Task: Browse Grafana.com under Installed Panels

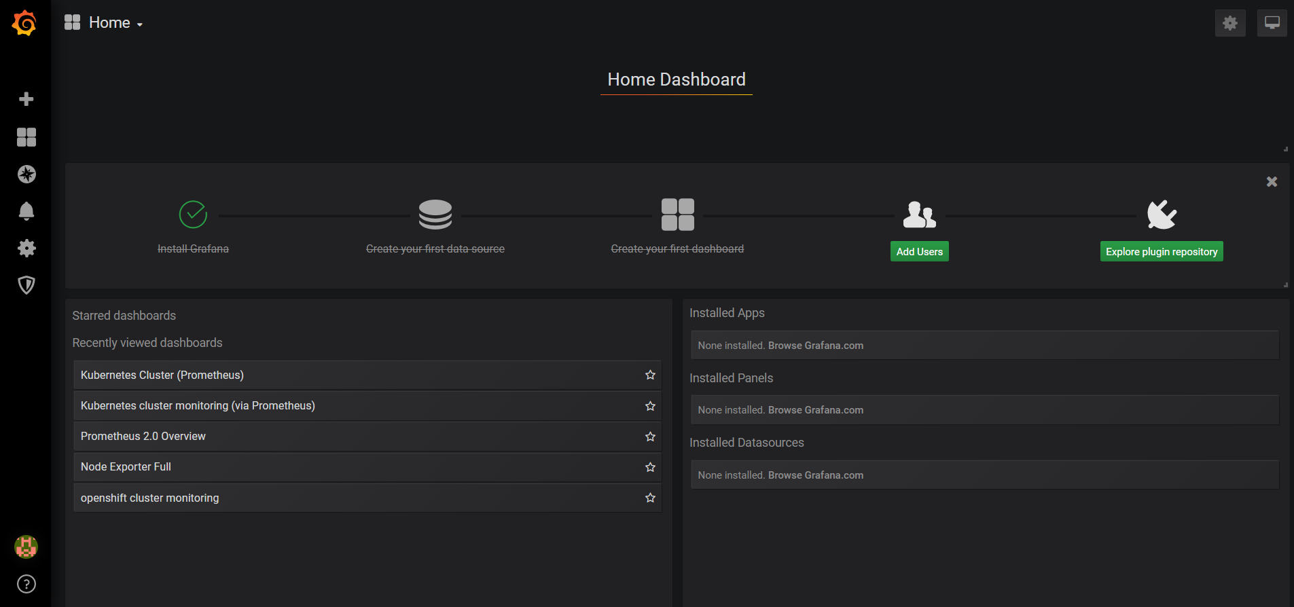Action: point(816,410)
